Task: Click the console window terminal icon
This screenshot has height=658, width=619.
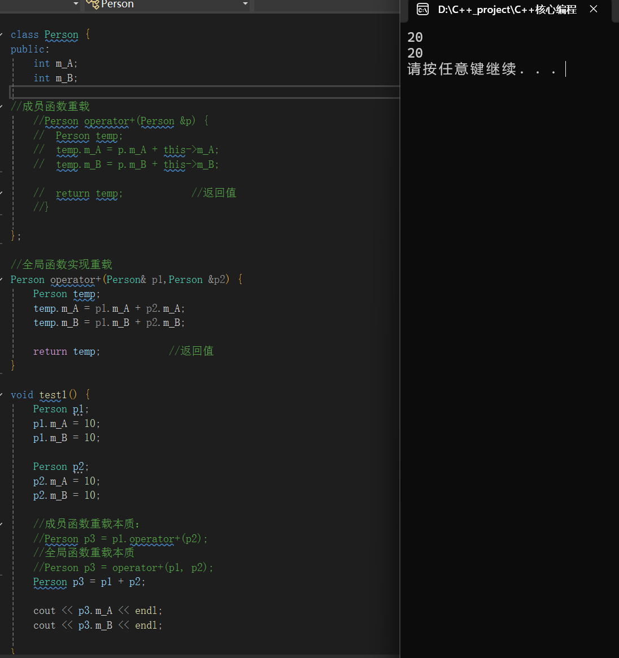Action: tap(422, 9)
